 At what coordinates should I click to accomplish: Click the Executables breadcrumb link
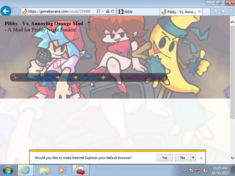pyautogui.click(x=89, y=77)
